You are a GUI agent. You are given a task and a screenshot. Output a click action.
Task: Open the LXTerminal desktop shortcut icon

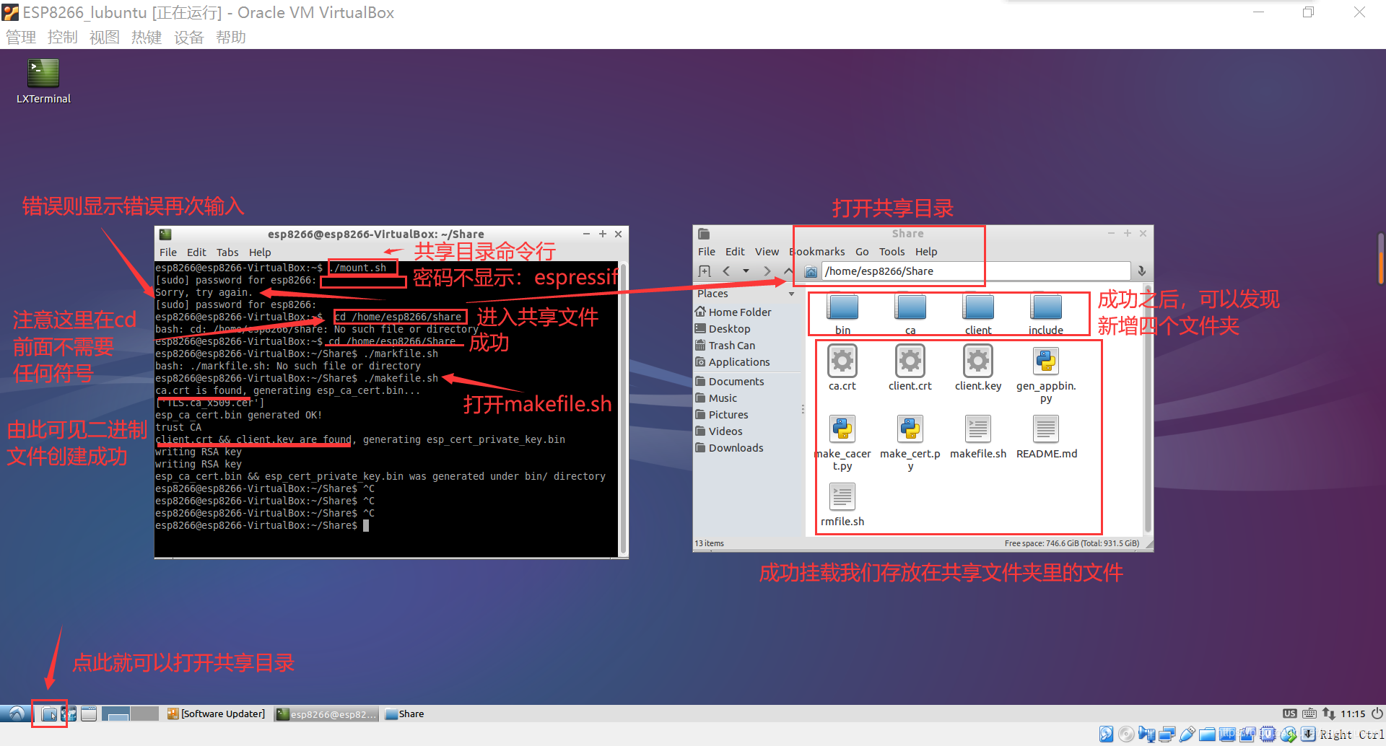click(43, 74)
